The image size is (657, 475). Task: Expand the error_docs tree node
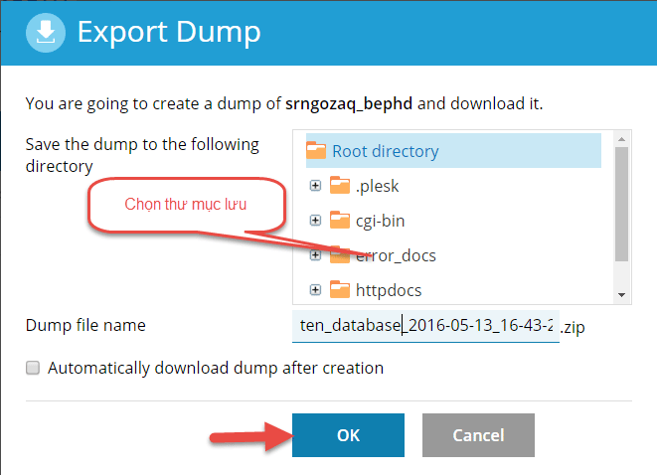coord(315,255)
